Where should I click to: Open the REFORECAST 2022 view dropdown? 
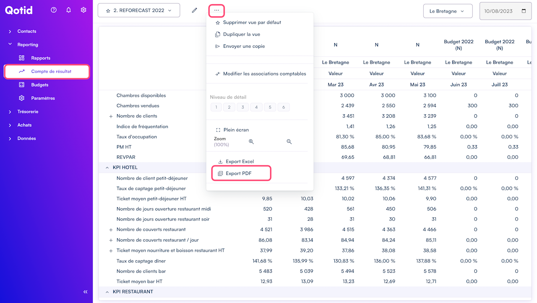pos(139,10)
